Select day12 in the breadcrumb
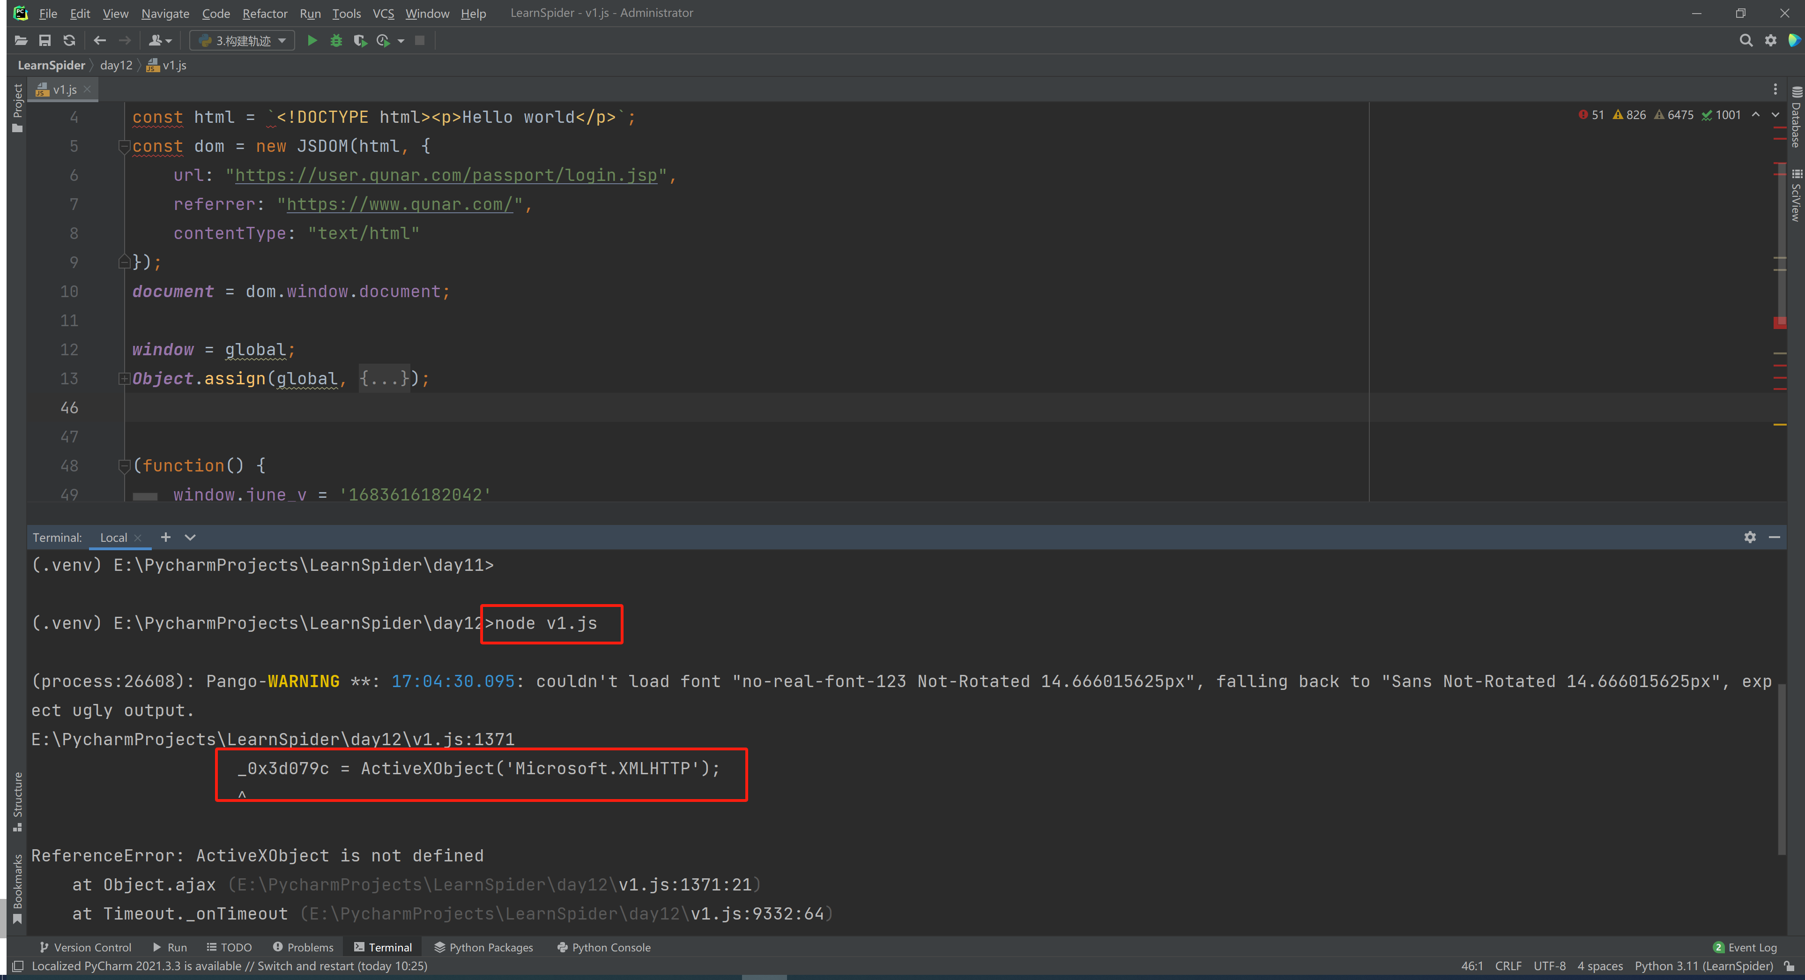The width and height of the screenshot is (1805, 980). tap(116, 65)
